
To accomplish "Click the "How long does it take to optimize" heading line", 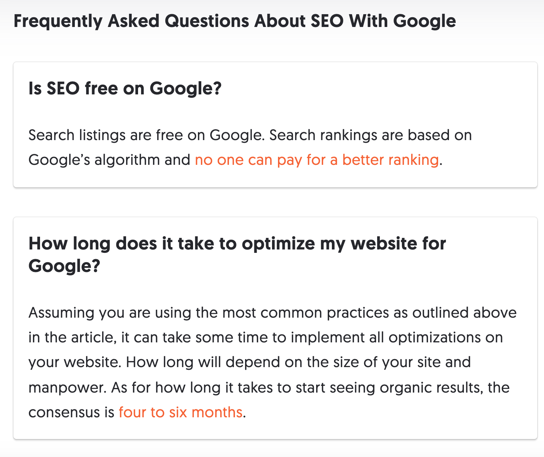I will pos(237,244).
